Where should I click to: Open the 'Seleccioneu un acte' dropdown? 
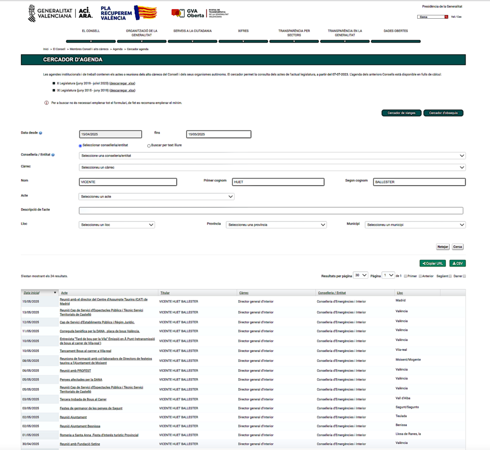pyautogui.click(x=156, y=196)
